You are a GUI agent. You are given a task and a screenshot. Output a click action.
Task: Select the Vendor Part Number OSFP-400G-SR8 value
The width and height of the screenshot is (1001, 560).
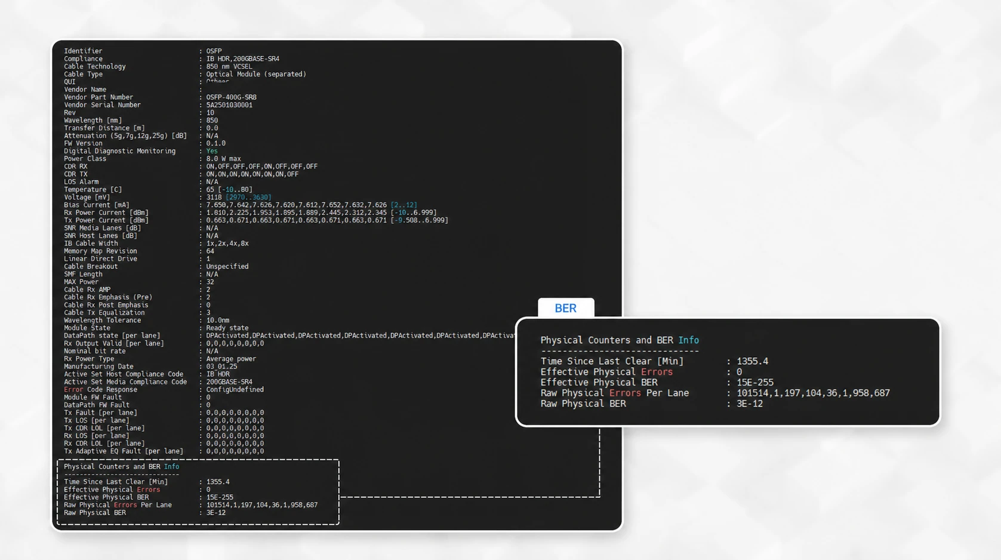point(231,97)
